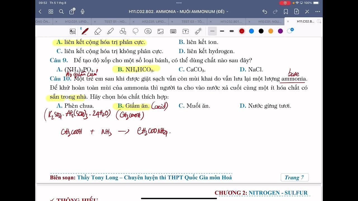Tap answer 'C. CaCO₃.'
This screenshot has height=201, width=358.
192,69
